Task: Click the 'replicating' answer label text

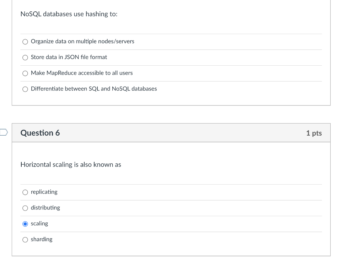Action: [44, 192]
